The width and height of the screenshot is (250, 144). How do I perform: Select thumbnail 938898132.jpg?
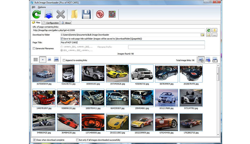[68, 98]
